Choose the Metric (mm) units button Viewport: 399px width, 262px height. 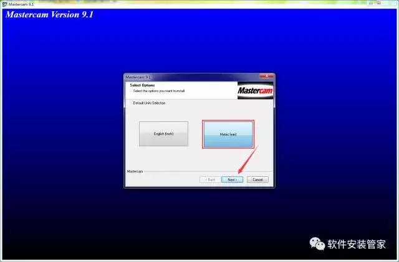pyautogui.click(x=228, y=134)
